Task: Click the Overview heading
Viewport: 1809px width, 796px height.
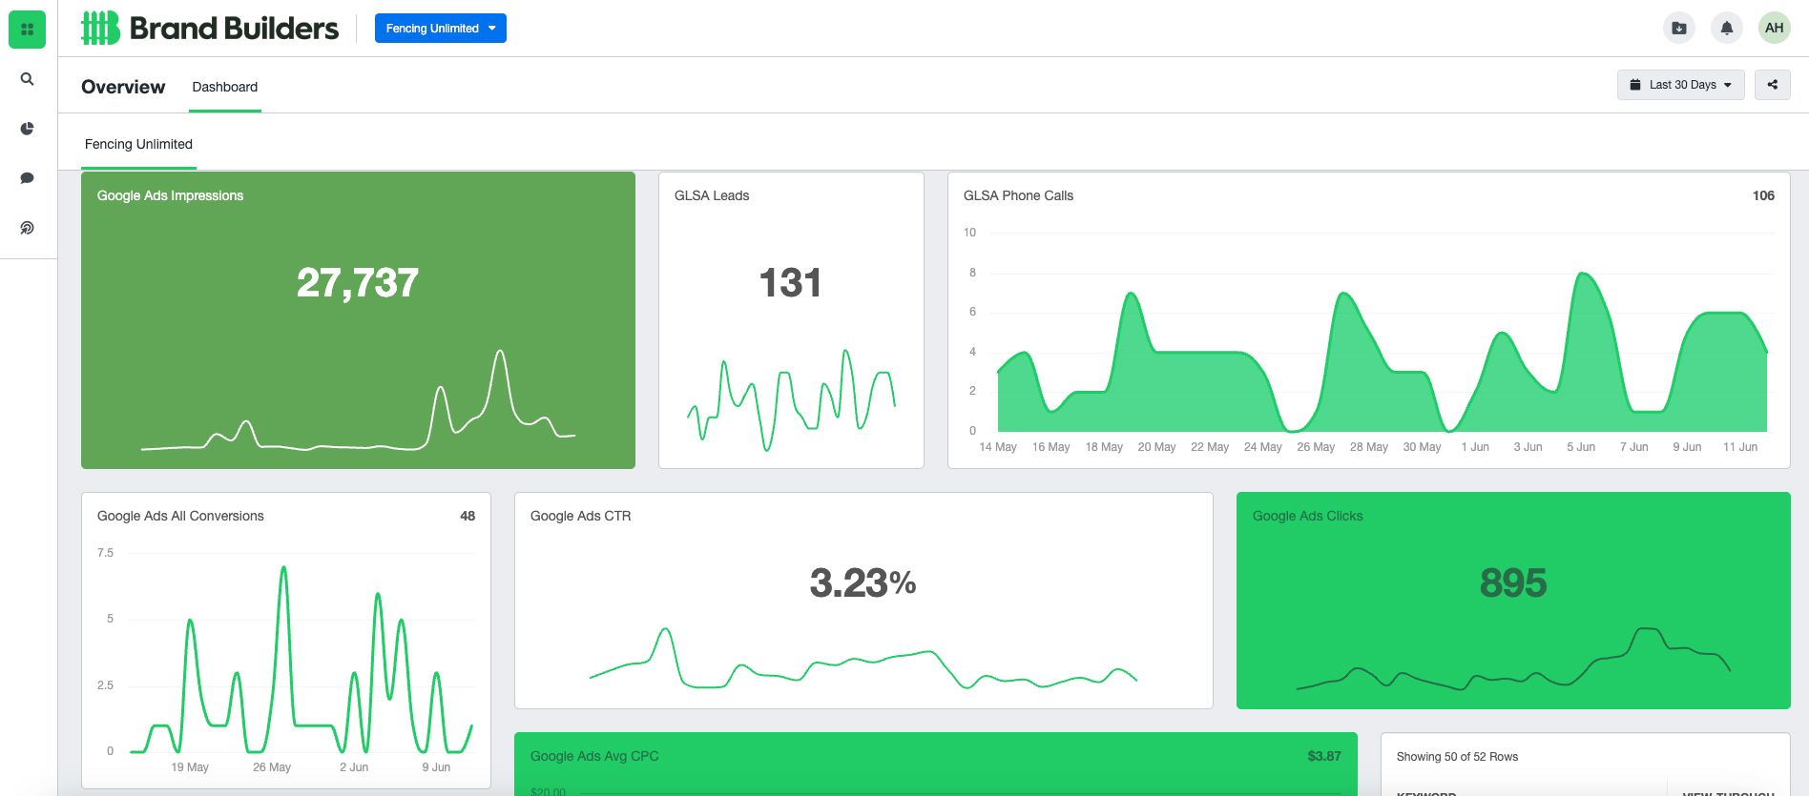Action: pos(123,87)
